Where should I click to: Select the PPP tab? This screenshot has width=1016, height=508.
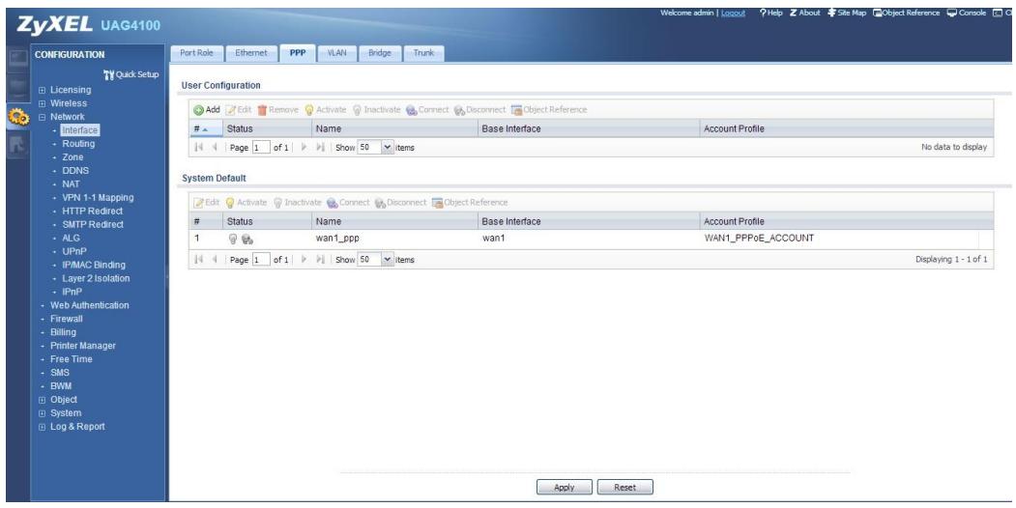[298, 53]
